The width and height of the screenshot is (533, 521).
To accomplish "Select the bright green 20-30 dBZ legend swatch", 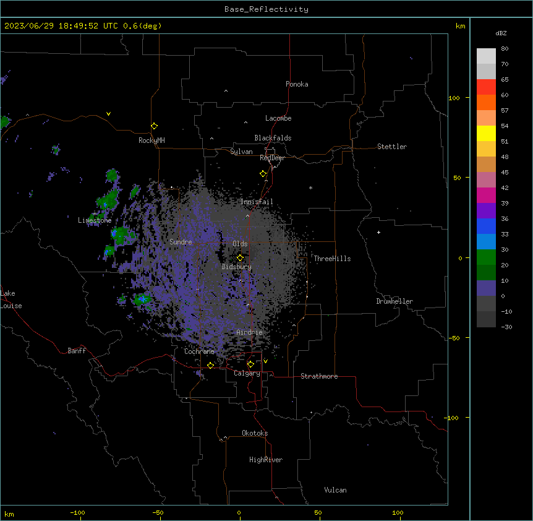I will [486, 257].
